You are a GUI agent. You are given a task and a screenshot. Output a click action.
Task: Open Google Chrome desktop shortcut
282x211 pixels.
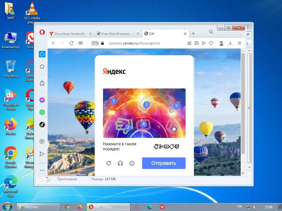pos(11,157)
